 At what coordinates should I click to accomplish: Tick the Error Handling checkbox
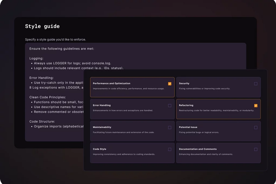click(x=170, y=106)
